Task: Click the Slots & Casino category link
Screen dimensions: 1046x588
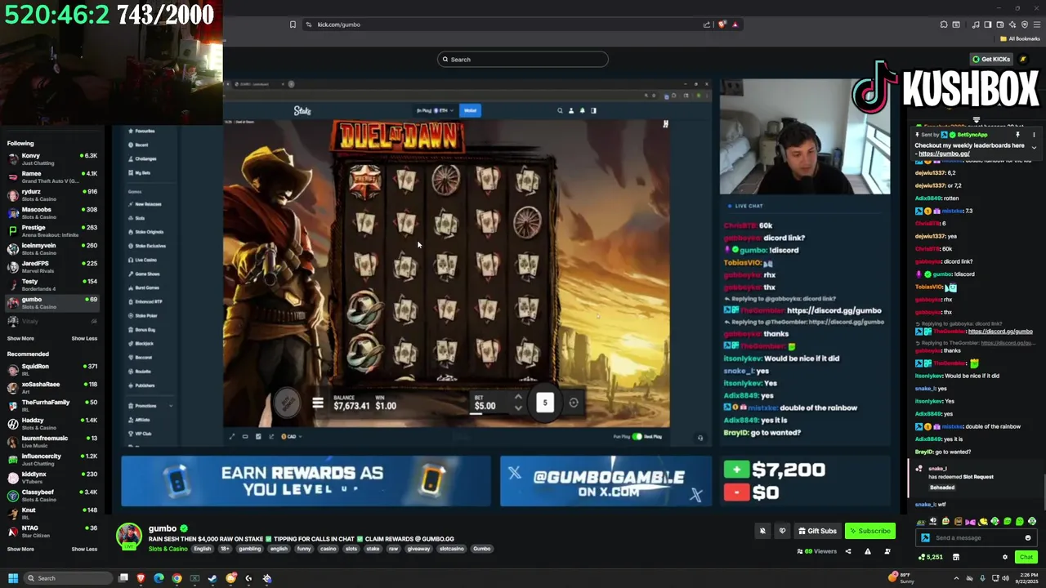Action: click(168, 549)
